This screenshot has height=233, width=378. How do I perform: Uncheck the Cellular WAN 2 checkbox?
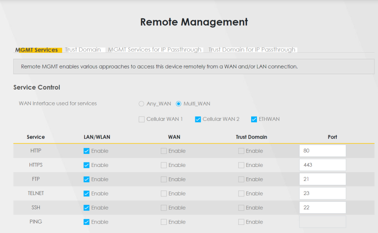tap(198, 119)
